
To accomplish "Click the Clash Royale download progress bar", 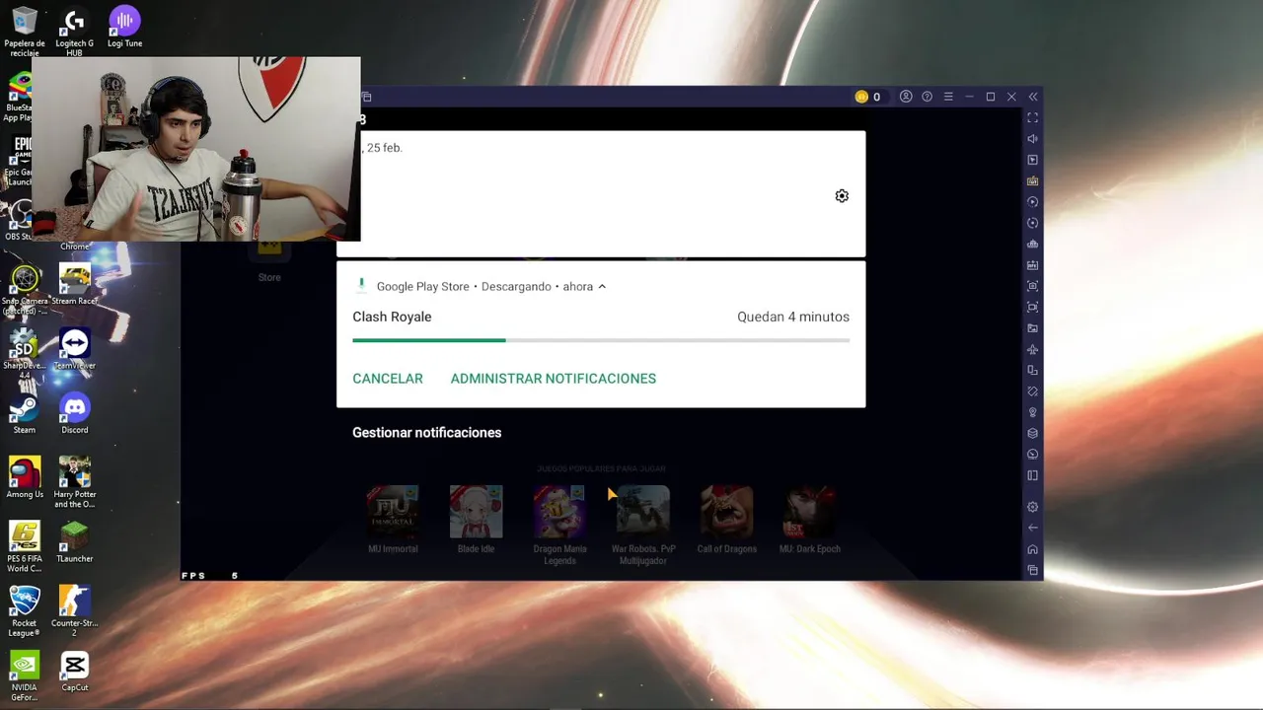I will click(601, 340).
